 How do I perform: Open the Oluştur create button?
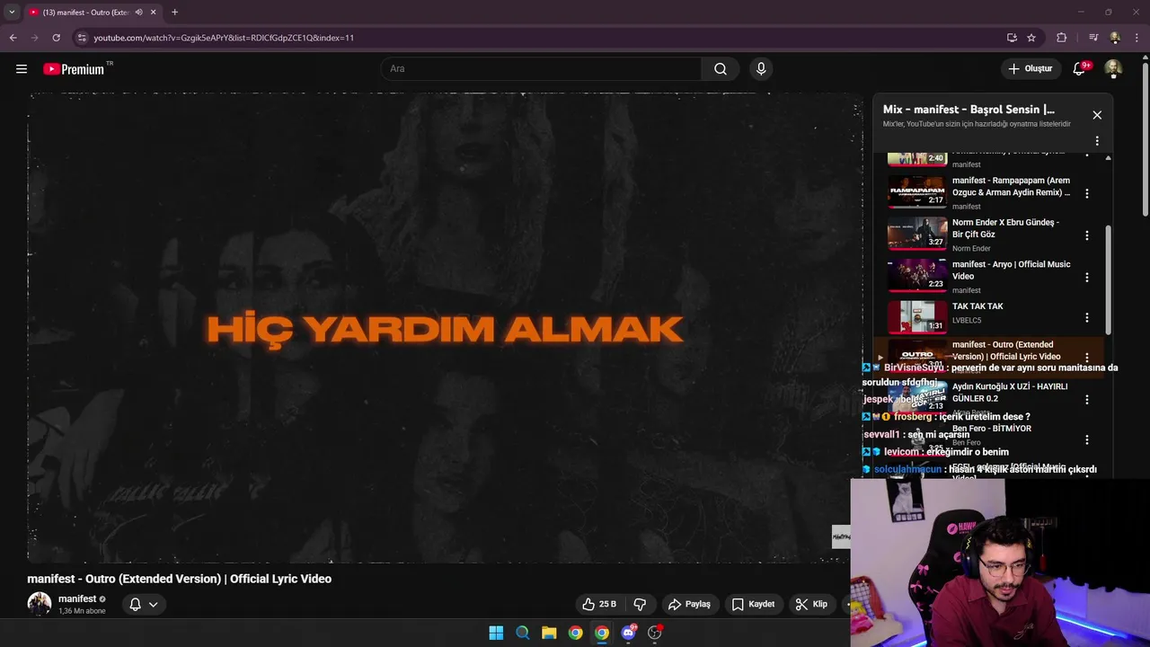pos(1031,69)
